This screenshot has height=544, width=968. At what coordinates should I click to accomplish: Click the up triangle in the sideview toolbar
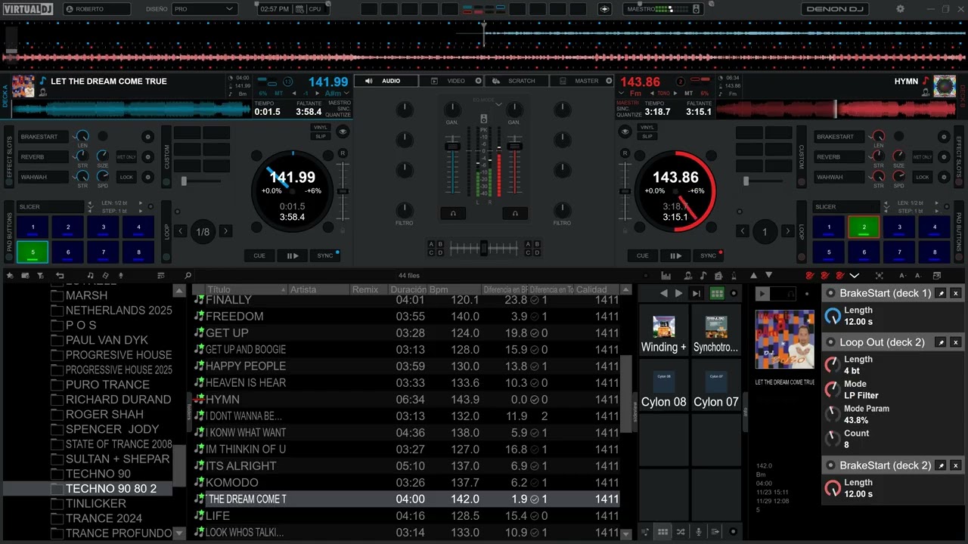coord(753,275)
